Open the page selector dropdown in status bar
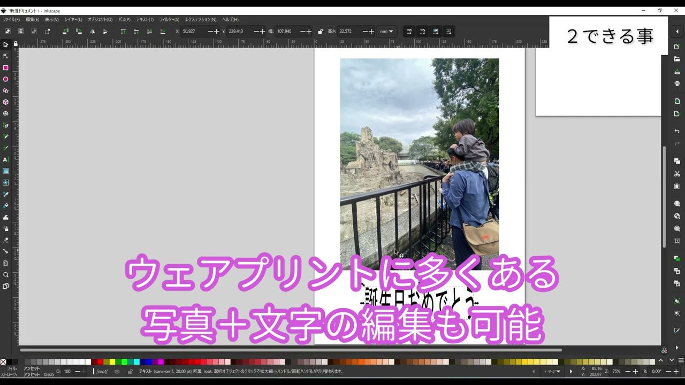This screenshot has width=685, height=385. 553,371
